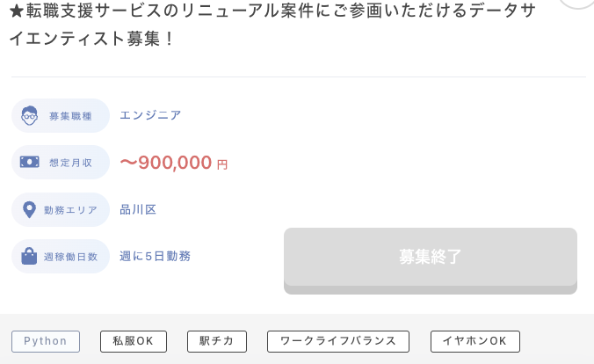Select the Python skill tag

point(46,341)
